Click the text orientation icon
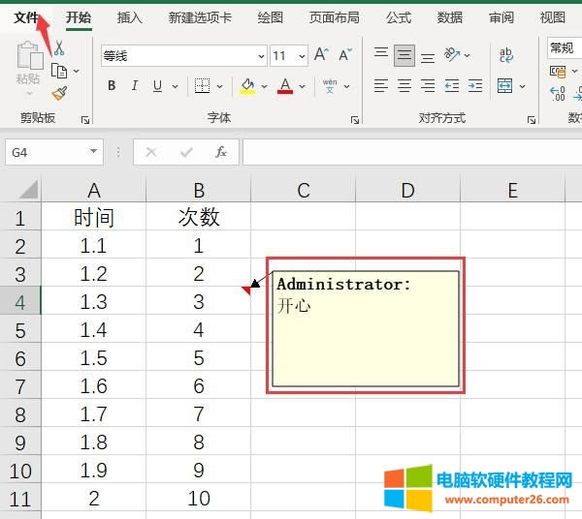Viewport: 582px width, 519px height. click(x=452, y=56)
